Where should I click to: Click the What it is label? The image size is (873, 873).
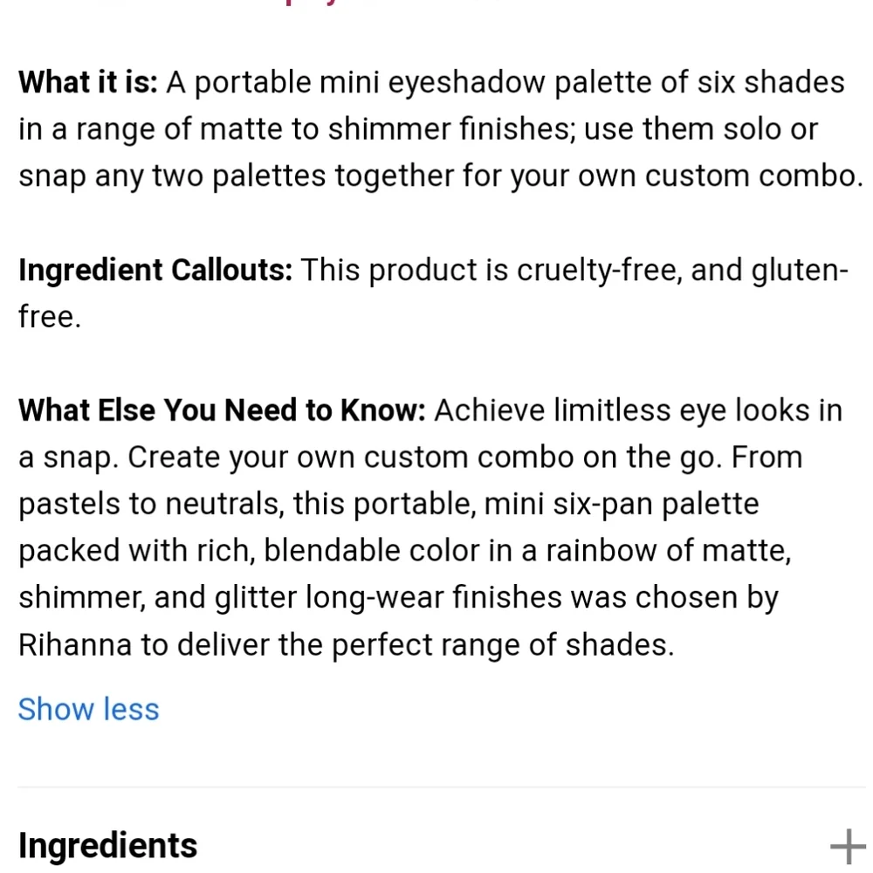[86, 81]
